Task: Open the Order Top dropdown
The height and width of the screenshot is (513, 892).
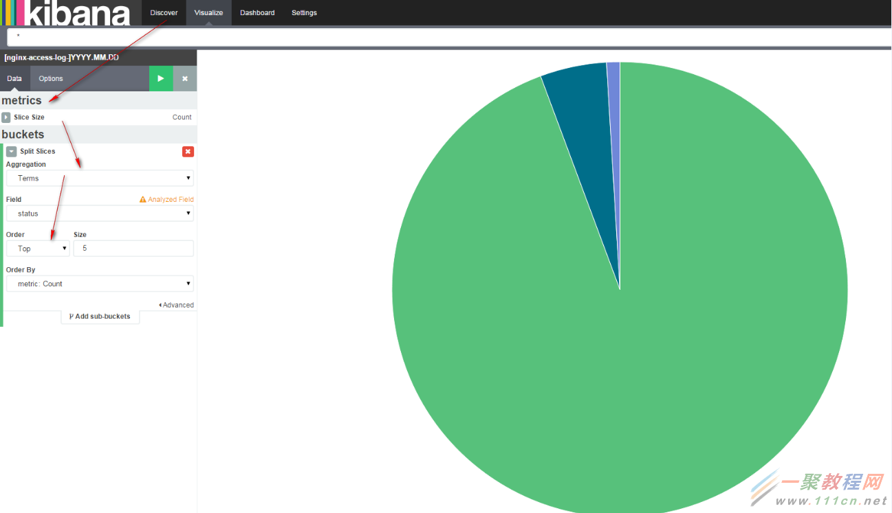Action: (x=38, y=249)
